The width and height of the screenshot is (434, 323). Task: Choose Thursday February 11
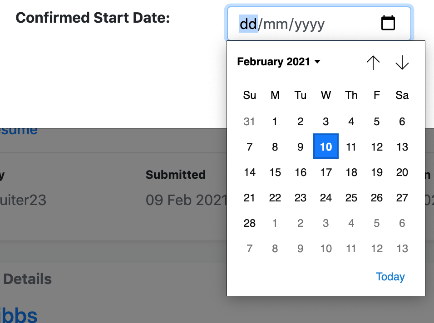[x=351, y=147]
